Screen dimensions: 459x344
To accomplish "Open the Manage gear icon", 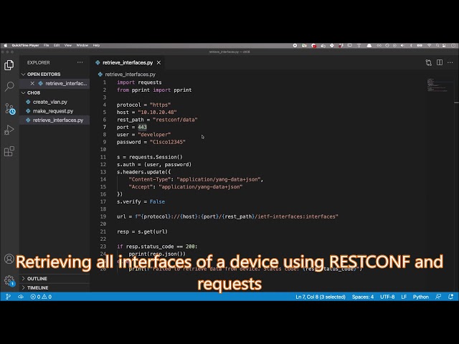I will click(x=9, y=280).
